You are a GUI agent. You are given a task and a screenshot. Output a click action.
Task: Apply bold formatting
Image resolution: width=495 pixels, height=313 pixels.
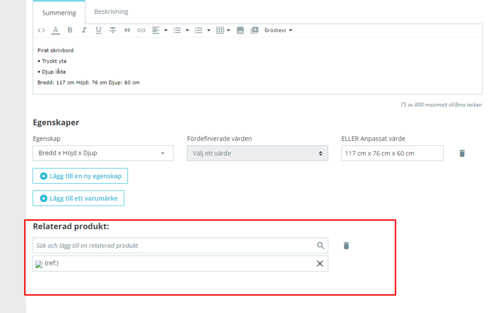click(70, 30)
